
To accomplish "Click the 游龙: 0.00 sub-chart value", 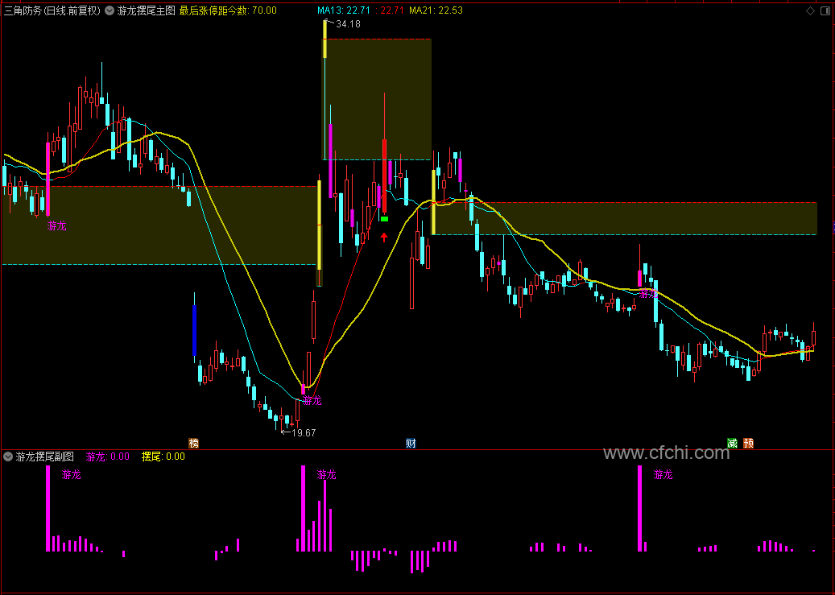I will [108, 457].
